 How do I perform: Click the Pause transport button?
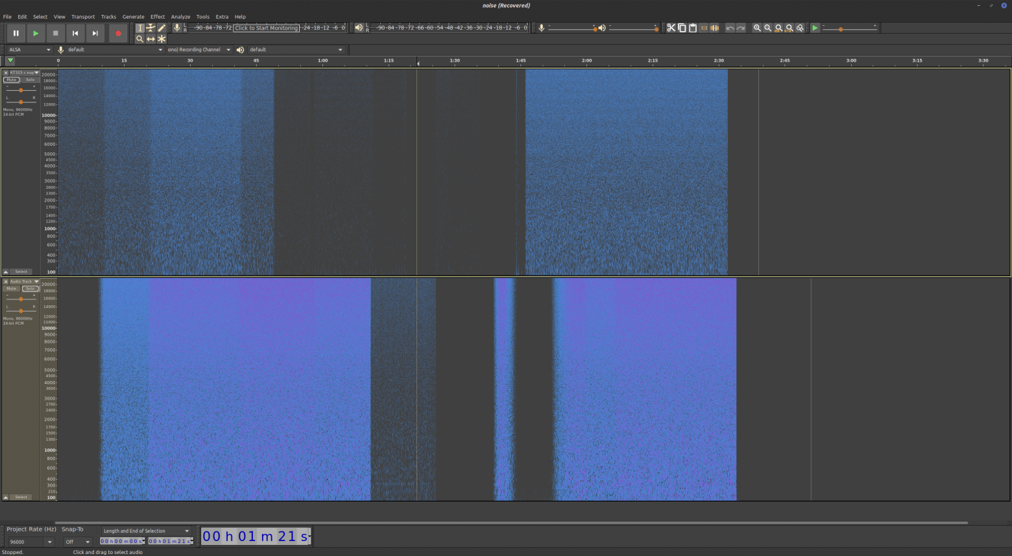tap(16, 33)
